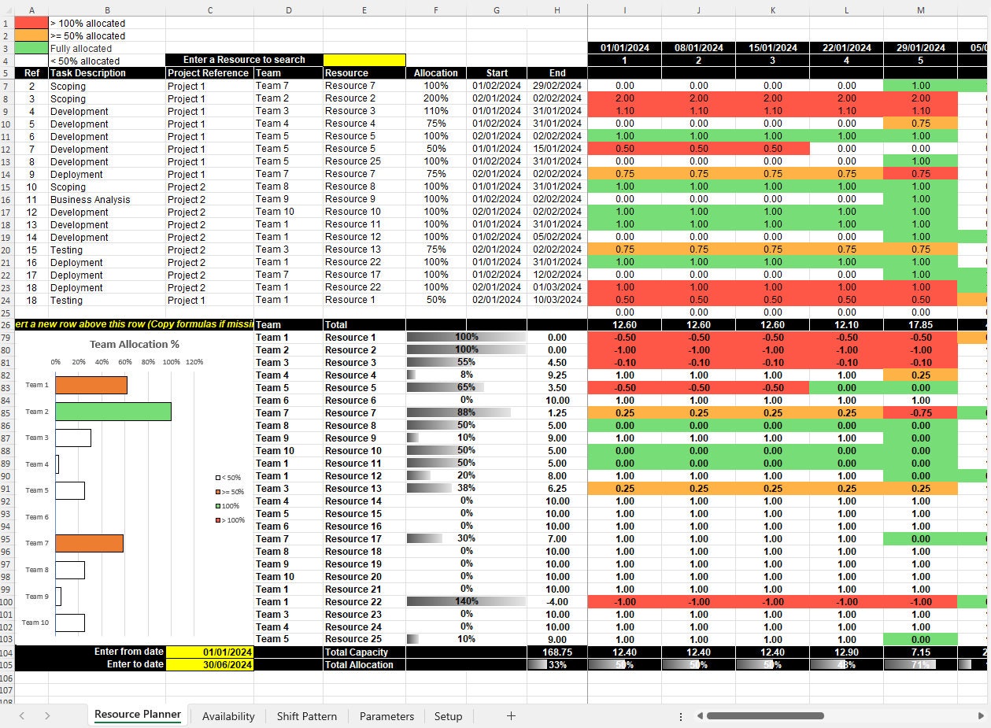Select the Parameters sheet tab
Image resolution: width=991 pixels, height=728 pixels.
pos(386,717)
